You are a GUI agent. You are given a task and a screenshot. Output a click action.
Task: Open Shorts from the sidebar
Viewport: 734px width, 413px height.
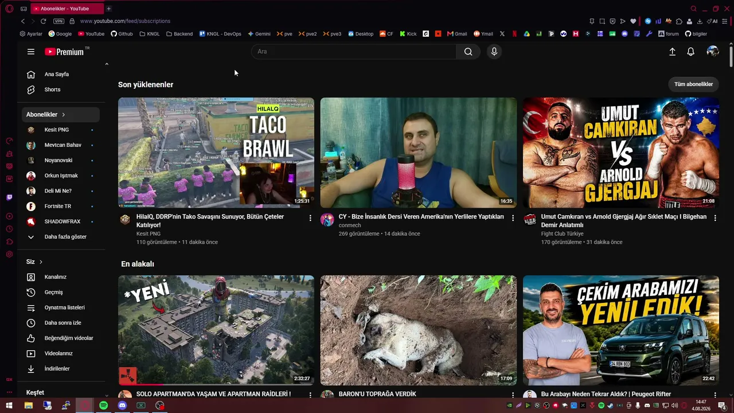tap(62, 89)
